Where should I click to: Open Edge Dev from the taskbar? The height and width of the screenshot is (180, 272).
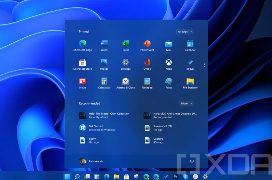[146, 177]
